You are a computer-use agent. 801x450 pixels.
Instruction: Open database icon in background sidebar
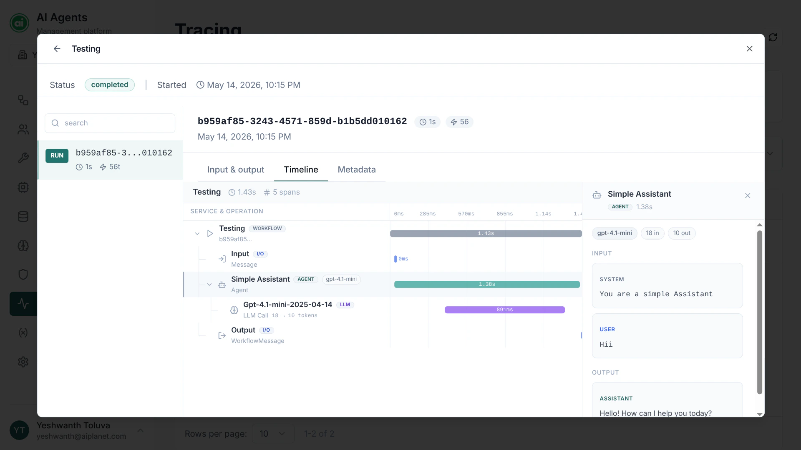23,217
